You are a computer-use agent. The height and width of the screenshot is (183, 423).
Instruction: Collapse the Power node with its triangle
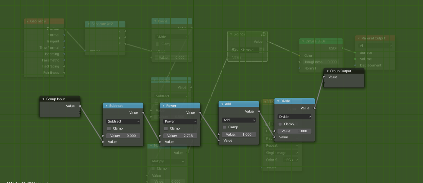tap(163, 106)
